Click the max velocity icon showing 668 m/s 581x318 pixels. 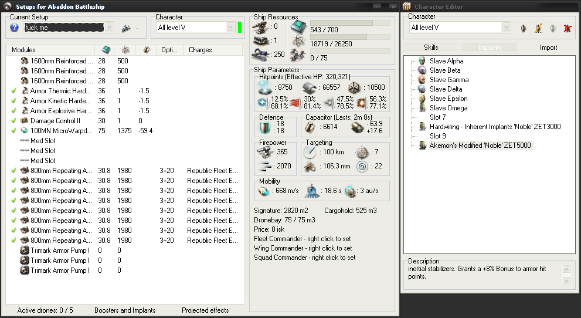pos(264,191)
